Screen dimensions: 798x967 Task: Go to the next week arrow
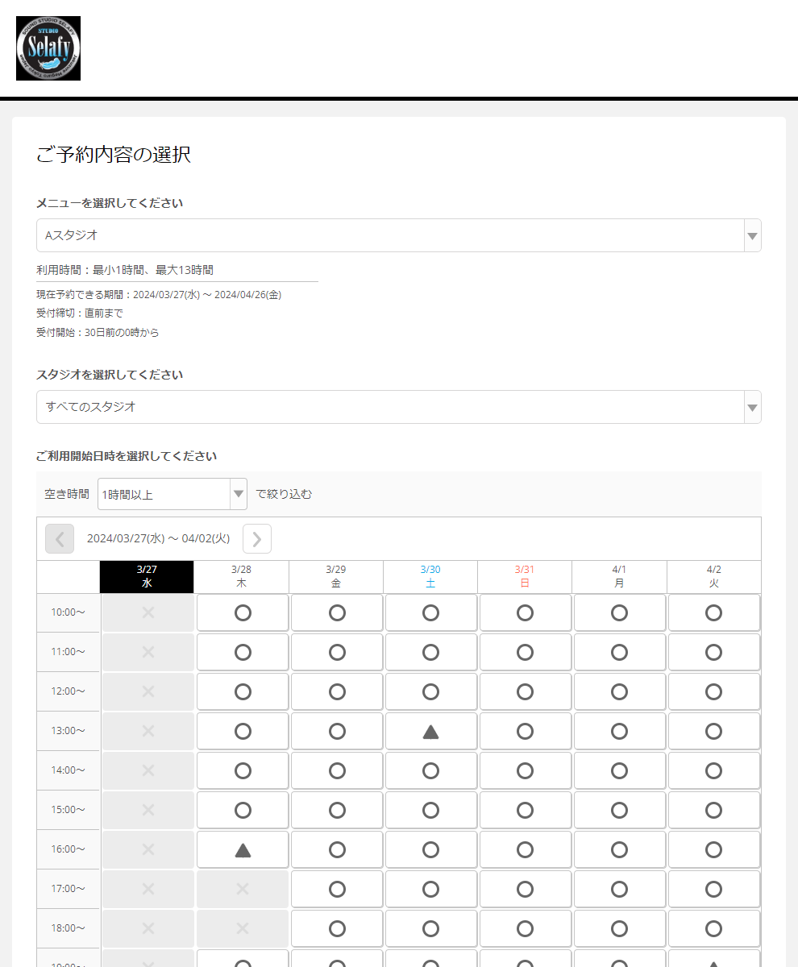[x=256, y=538]
